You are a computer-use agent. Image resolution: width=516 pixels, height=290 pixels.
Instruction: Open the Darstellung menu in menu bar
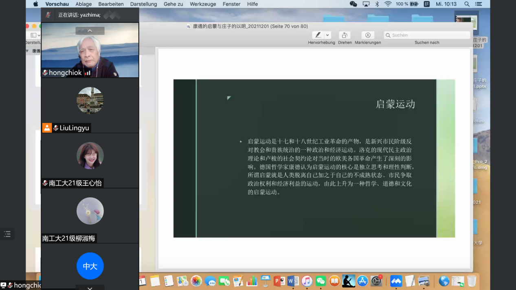[x=143, y=4]
